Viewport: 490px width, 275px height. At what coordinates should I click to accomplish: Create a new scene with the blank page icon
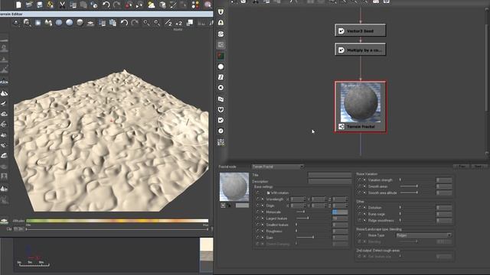coord(18,5)
